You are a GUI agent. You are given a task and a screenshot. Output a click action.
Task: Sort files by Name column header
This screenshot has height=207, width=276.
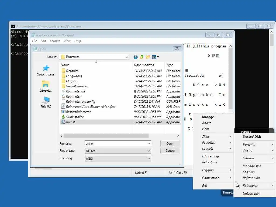pyautogui.click(x=96, y=65)
